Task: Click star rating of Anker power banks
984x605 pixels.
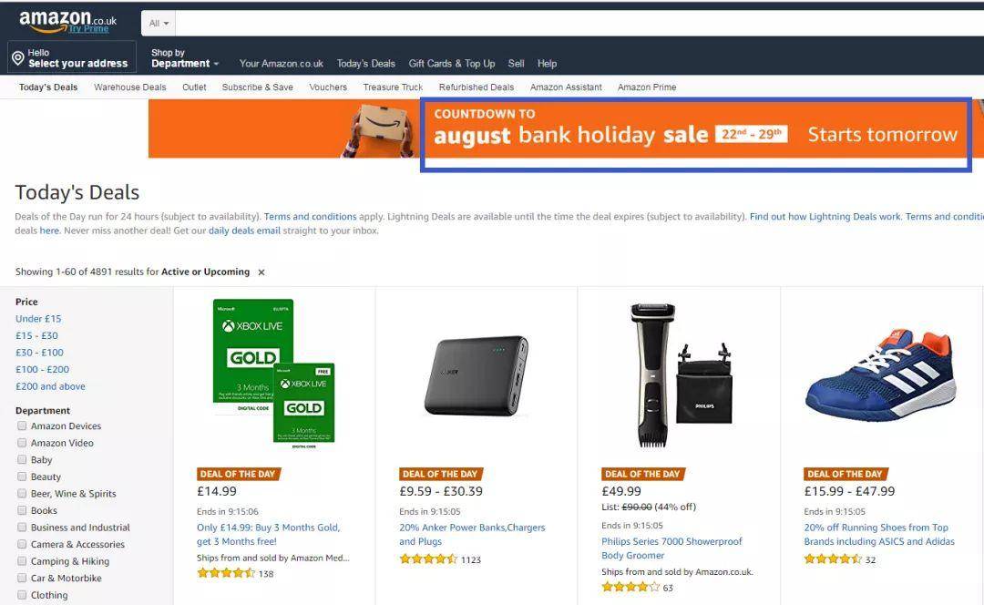Action: (428, 559)
